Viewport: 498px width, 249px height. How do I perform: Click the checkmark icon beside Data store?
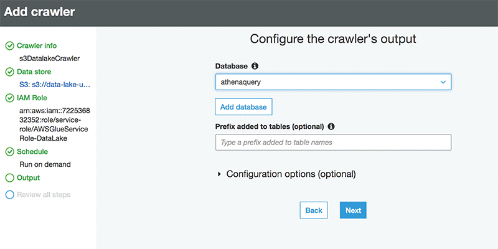pos(10,72)
